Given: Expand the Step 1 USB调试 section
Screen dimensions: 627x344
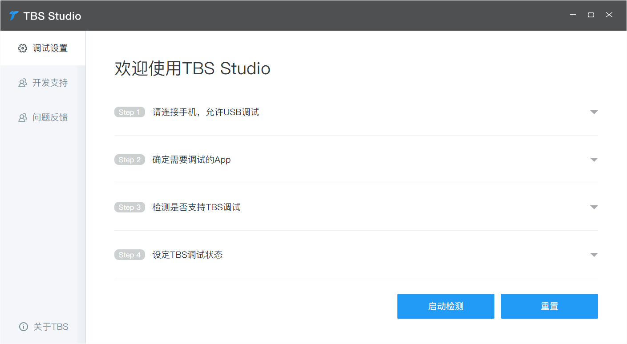Looking at the screenshot, I should [x=594, y=112].
